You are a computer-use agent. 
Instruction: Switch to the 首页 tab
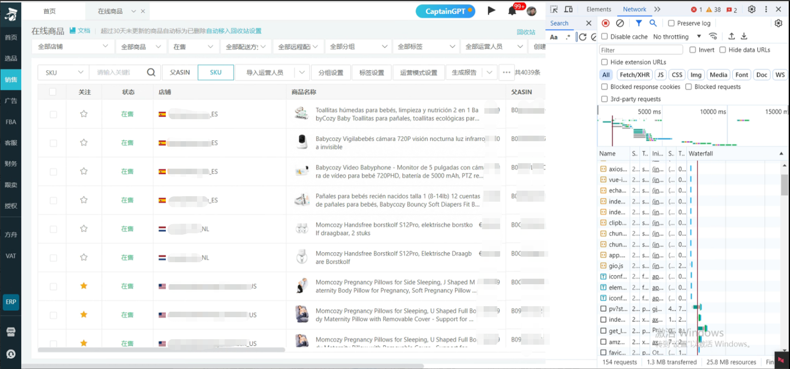coord(50,11)
